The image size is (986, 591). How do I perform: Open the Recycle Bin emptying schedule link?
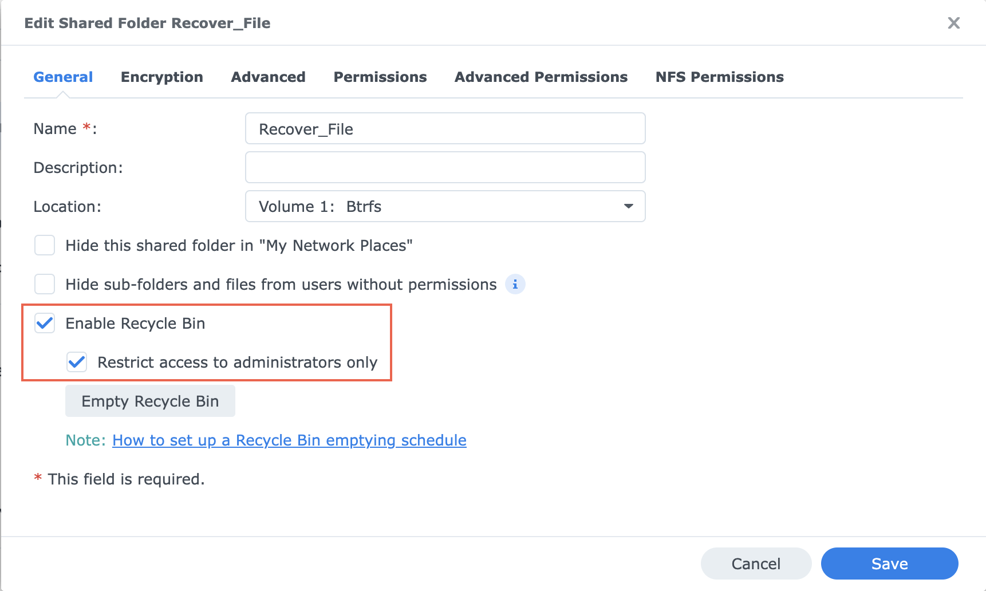pyautogui.click(x=289, y=440)
